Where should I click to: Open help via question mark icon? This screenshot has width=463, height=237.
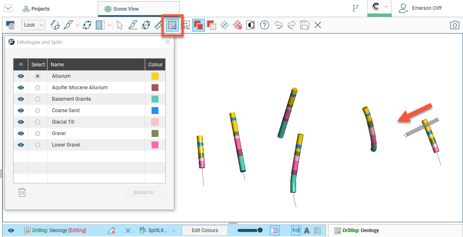coord(265,25)
